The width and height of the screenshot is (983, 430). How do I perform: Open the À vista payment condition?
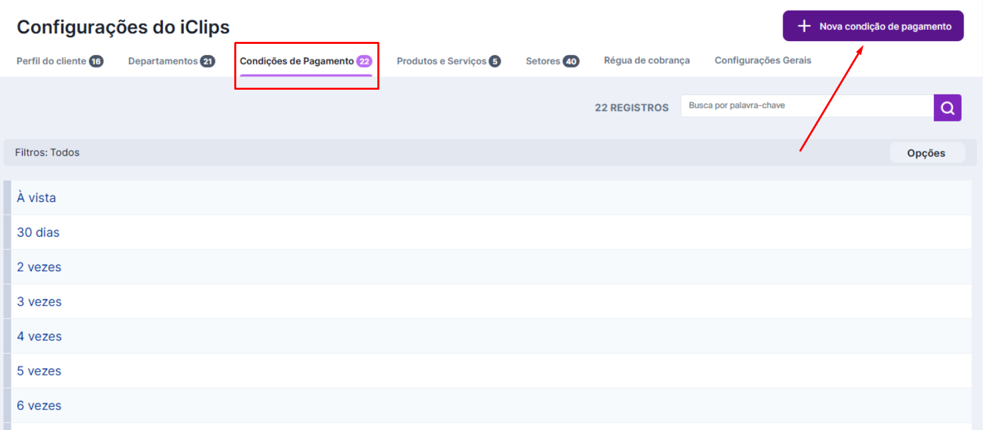click(37, 198)
